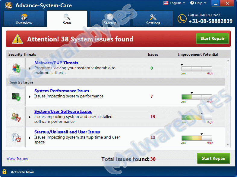The width and height of the screenshot is (237, 177).
Task: Switch to the Startup tab
Action: pyautogui.click(x=110, y=19)
